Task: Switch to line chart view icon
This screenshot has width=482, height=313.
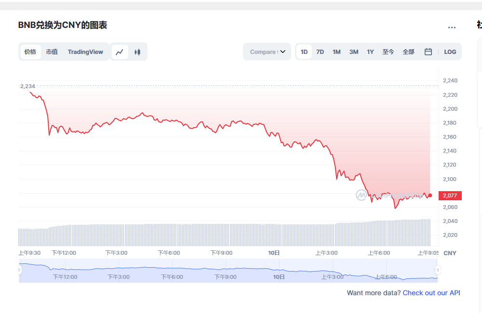Action: (120, 52)
